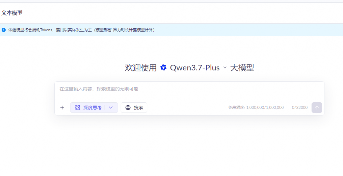Click the 免费额度 1,000,000/1,000,000 text
Screen dimensions: 343x176
256,108
